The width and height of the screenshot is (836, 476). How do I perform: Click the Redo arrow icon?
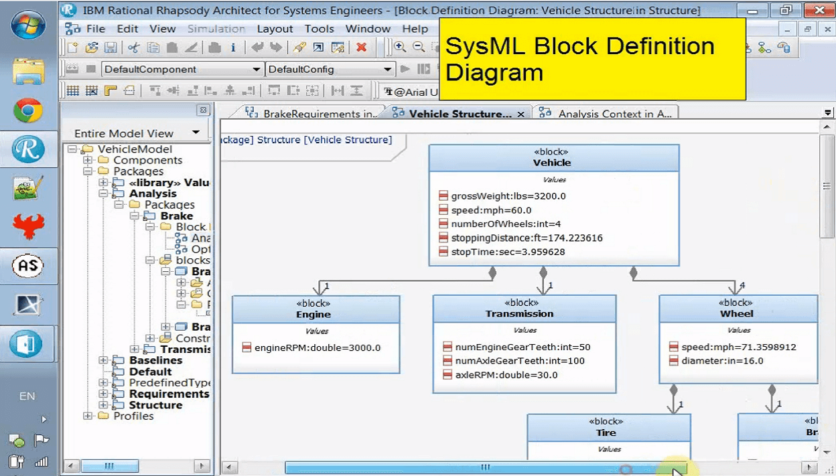(276, 48)
